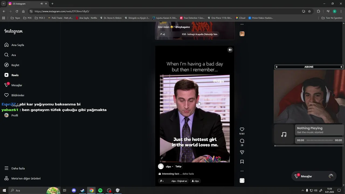The width and height of the screenshot is (345, 194).
Task: Open Chrome profile avatar S
Action: tap(334, 11)
